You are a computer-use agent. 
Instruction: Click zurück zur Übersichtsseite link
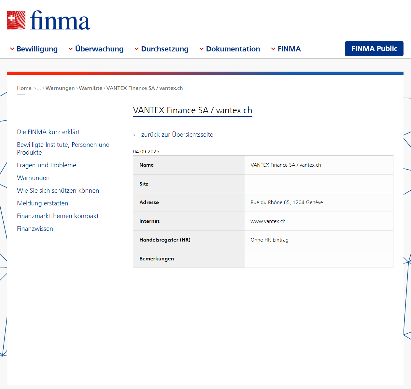[173, 134]
